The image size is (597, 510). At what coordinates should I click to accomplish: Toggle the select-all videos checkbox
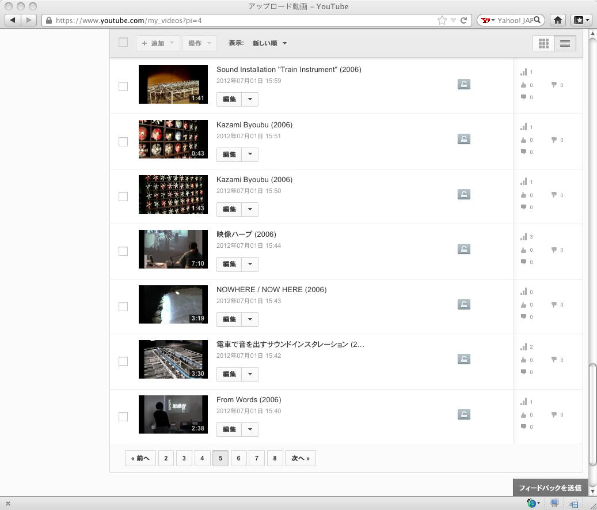click(123, 42)
